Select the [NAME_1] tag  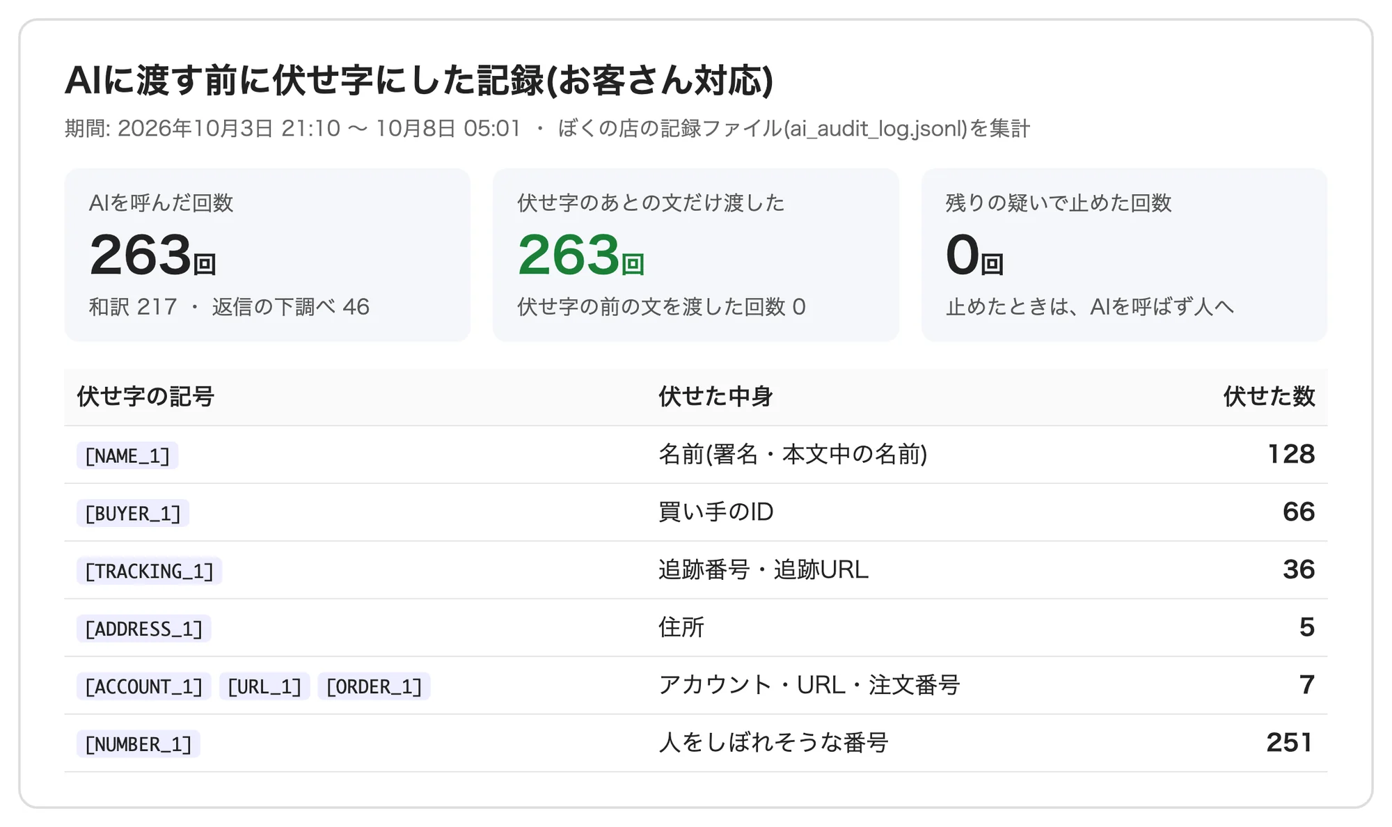pyautogui.click(x=127, y=455)
